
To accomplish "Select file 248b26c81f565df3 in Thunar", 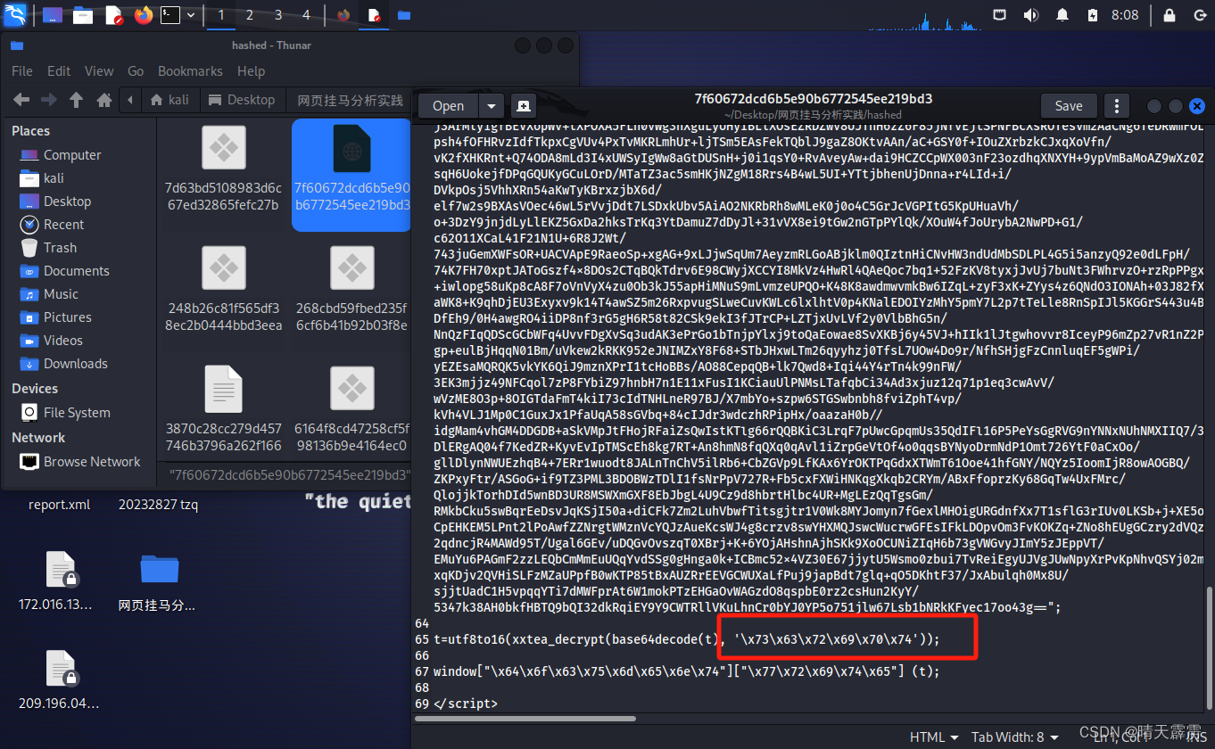I will [223, 288].
